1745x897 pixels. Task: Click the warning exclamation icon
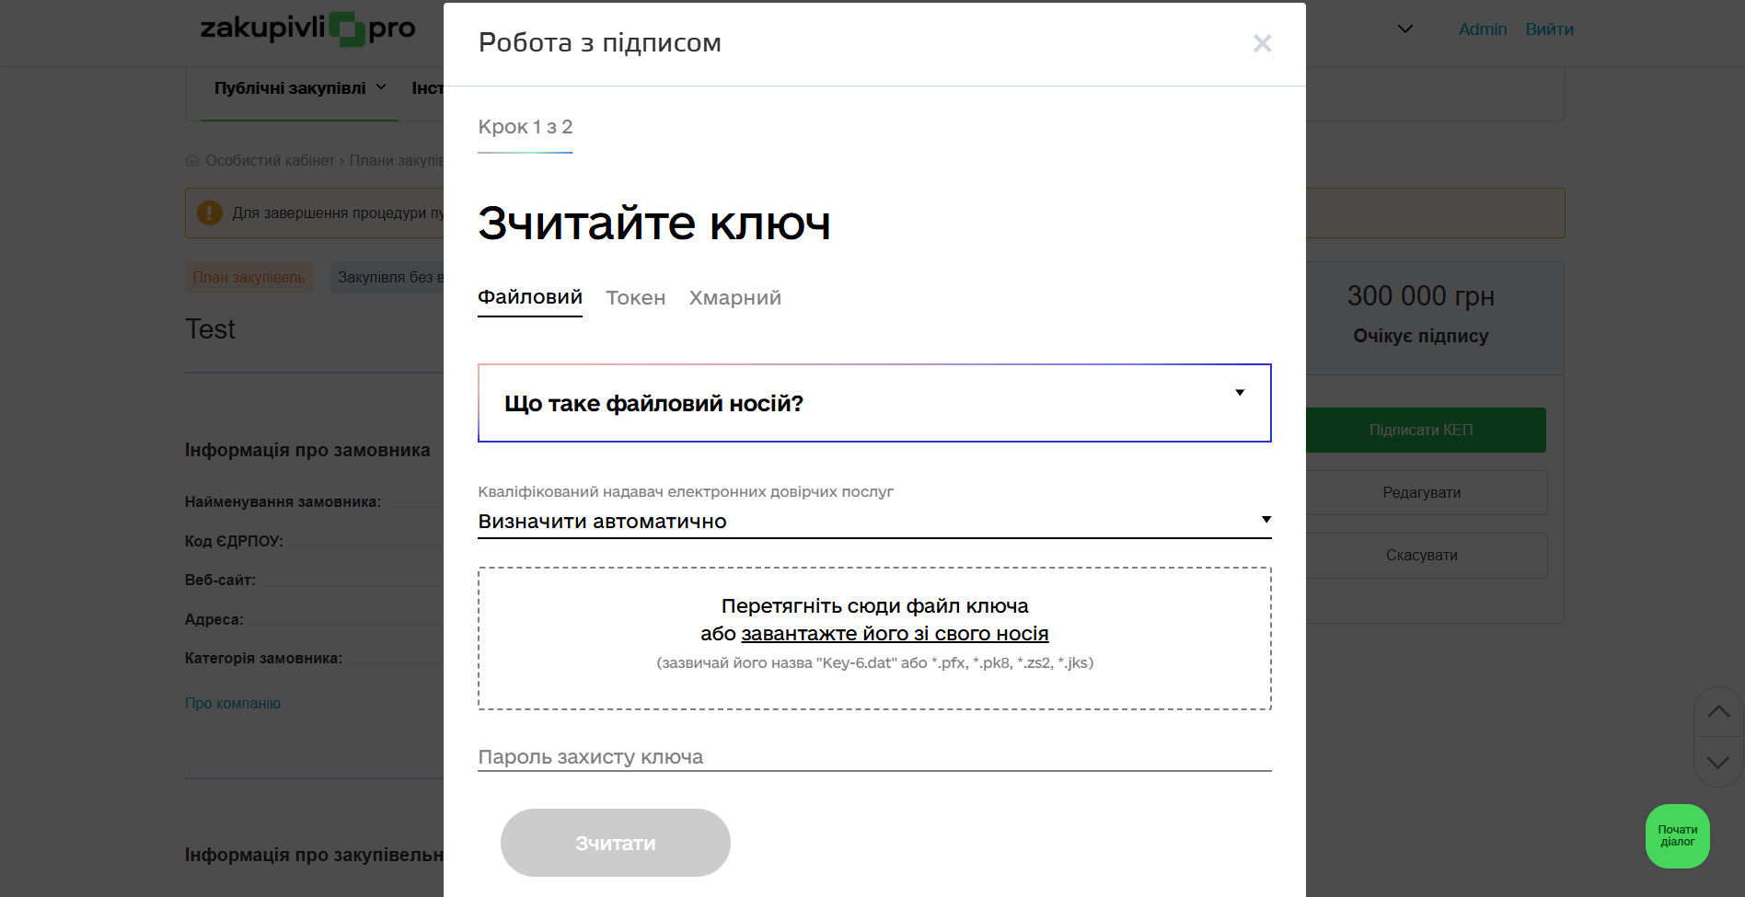pos(210,213)
